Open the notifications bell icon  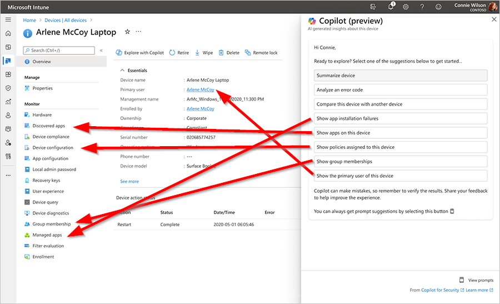[391, 7]
